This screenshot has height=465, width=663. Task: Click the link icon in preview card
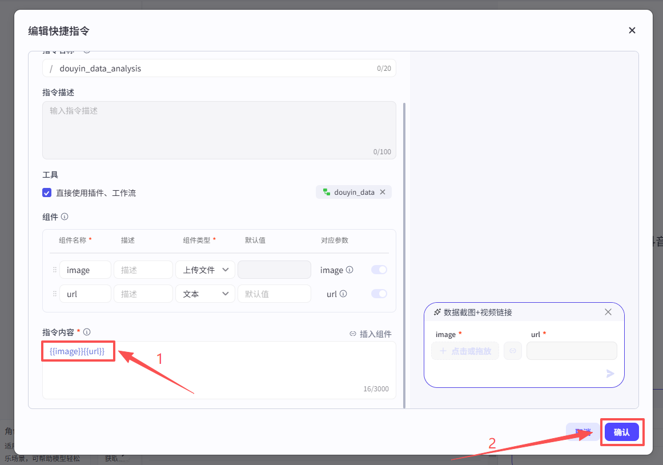coord(512,351)
